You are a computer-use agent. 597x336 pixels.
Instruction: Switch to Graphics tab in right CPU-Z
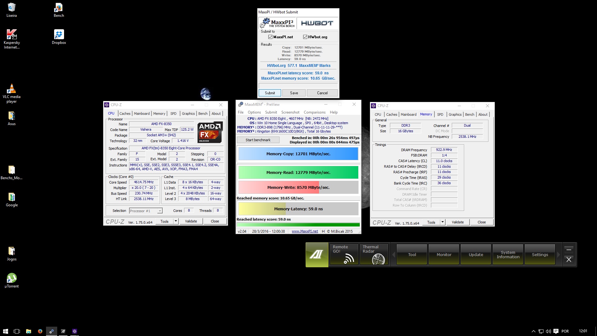pyautogui.click(x=455, y=114)
